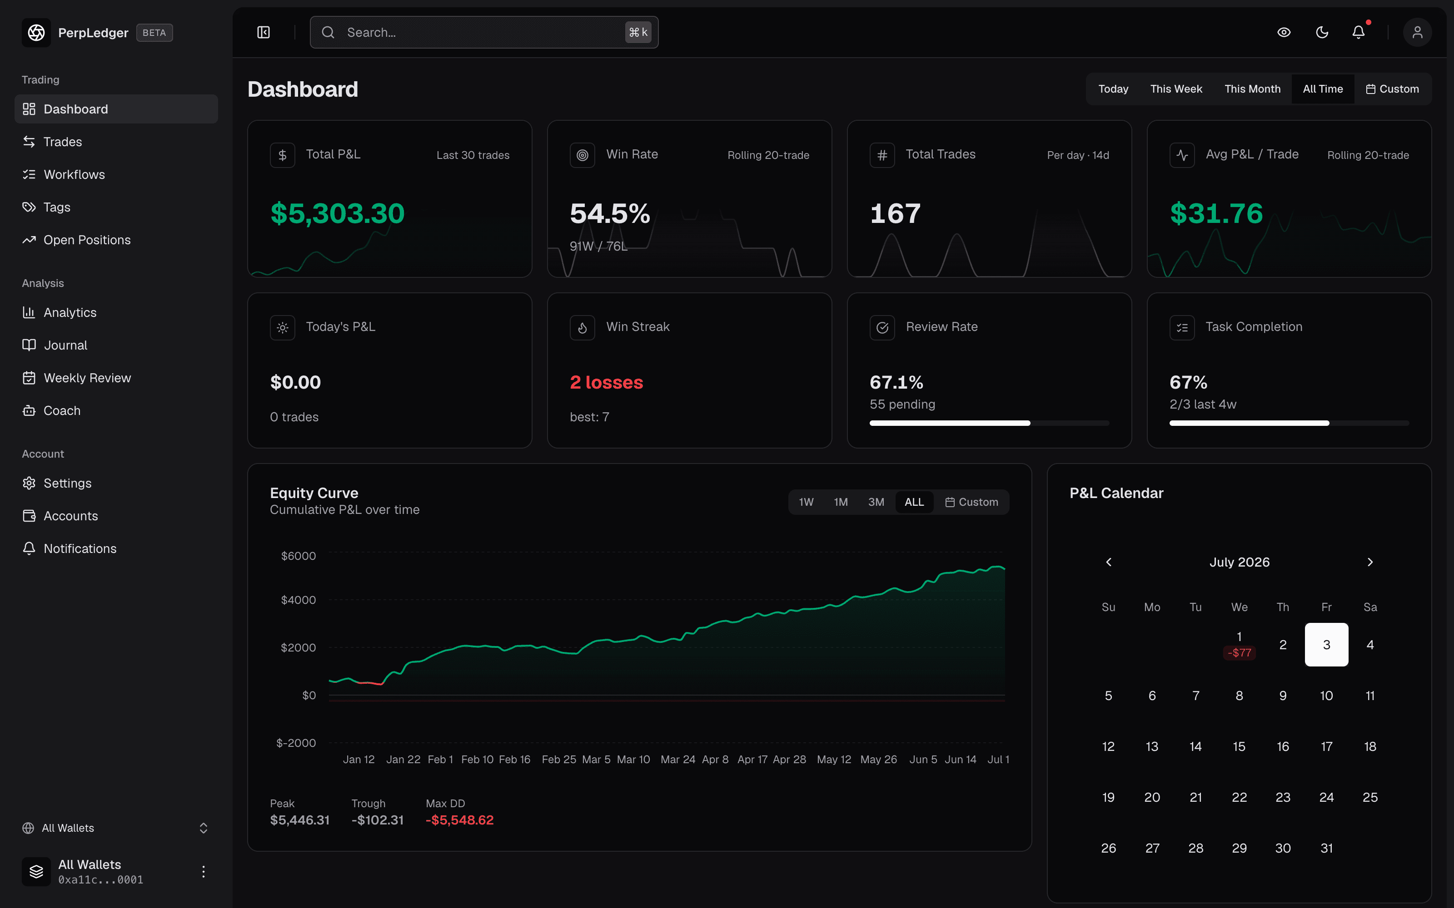Click the 2 losses streak text

tap(606, 383)
